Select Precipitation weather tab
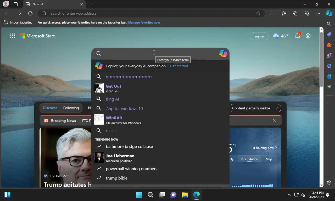This screenshot has width=335, height=201. 249,159
